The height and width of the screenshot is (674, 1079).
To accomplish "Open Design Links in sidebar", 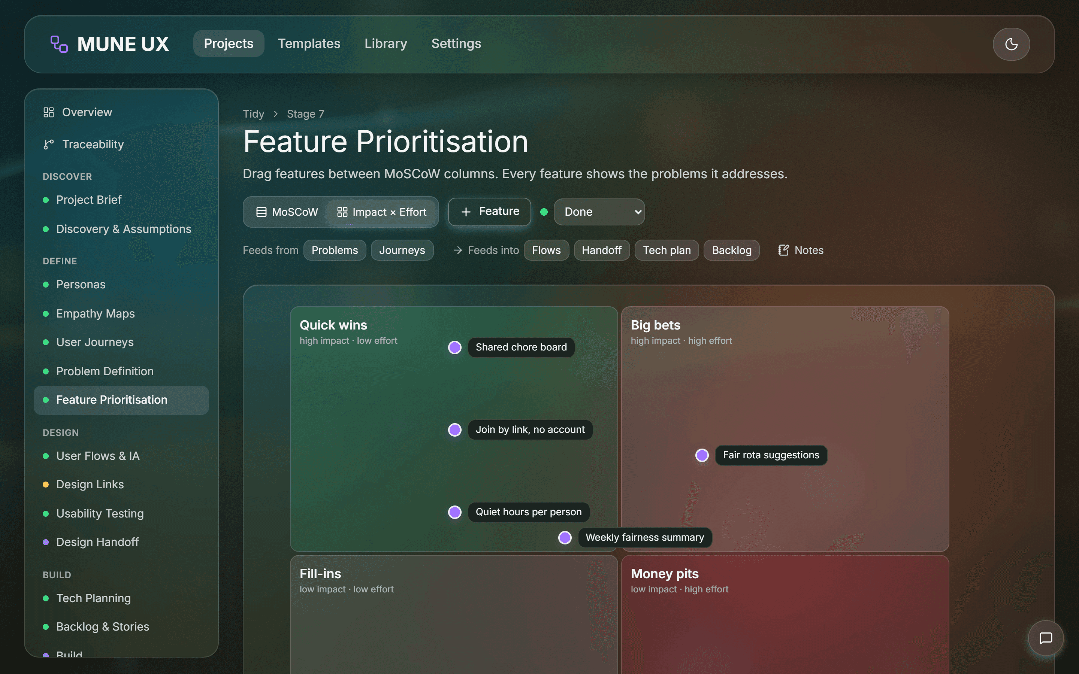I will pos(121,485).
